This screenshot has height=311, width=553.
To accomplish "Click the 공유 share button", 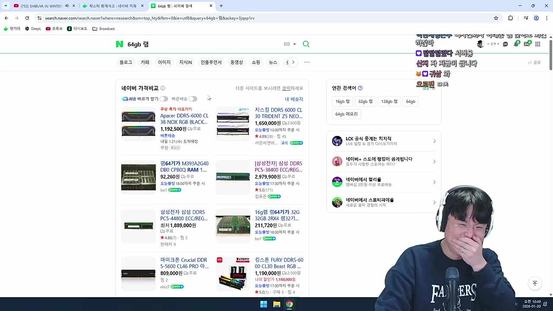I will point(534,63).
